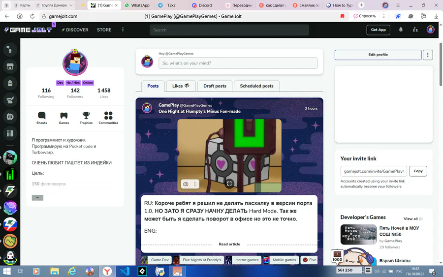
Task: Click the Game Jolt logo
Action: click(28, 30)
